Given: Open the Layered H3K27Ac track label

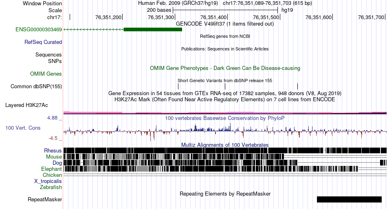Looking at the screenshot, I should (26, 105).
